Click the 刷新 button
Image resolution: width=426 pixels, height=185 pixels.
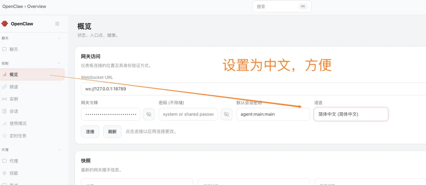click(x=112, y=132)
